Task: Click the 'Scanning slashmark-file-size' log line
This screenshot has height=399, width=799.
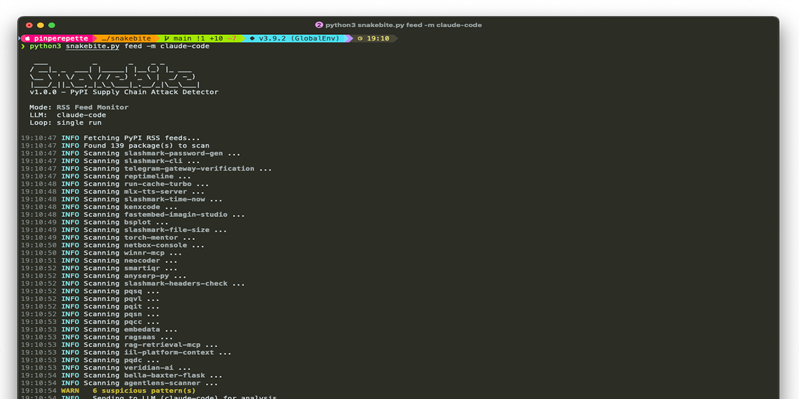Action: [124, 230]
